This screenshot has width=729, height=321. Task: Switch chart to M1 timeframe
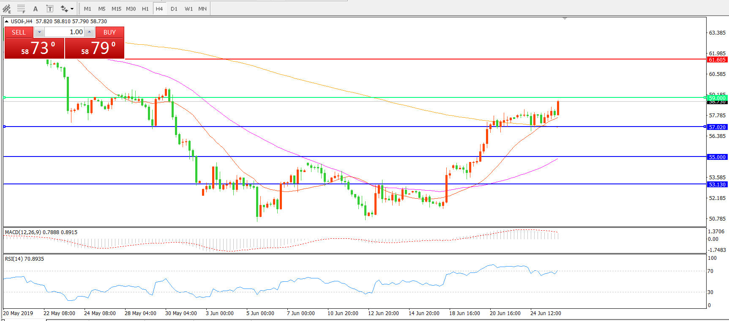[87, 8]
